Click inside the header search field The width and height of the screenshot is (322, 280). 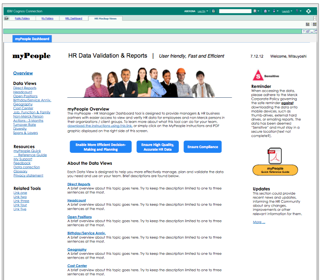pos(235,11)
